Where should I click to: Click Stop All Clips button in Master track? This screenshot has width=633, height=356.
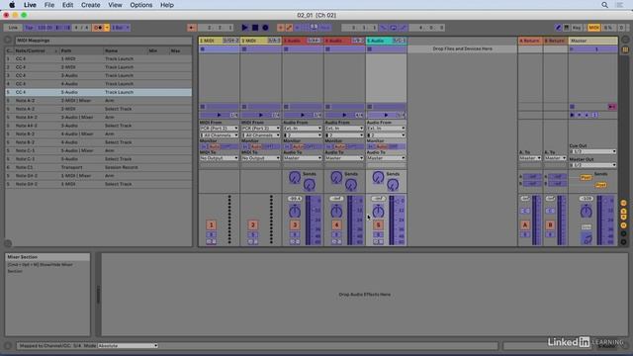click(572, 107)
